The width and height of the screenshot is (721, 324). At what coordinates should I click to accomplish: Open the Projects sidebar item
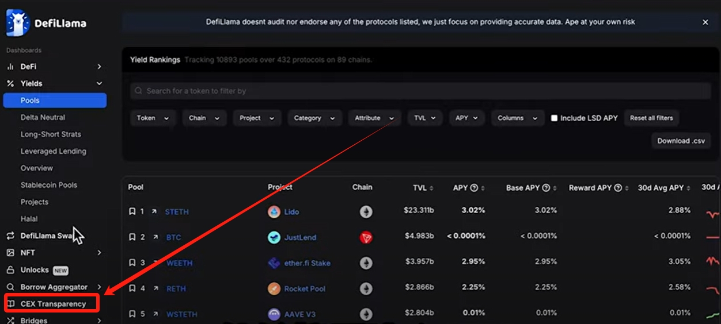pyautogui.click(x=35, y=202)
